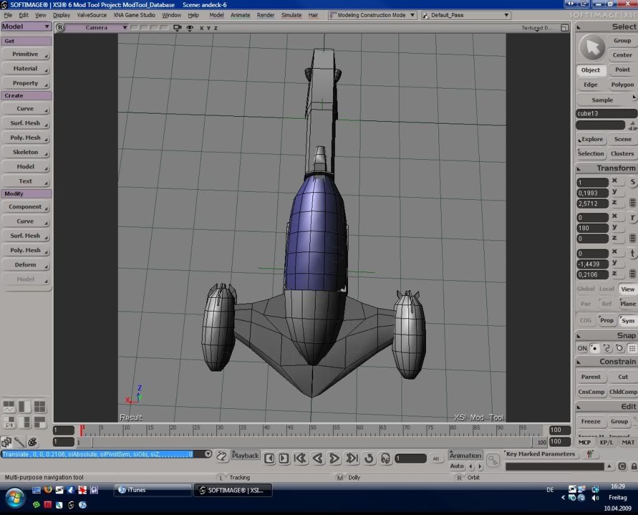
Task: Open the ValveSource menu
Action: (x=92, y=15)
